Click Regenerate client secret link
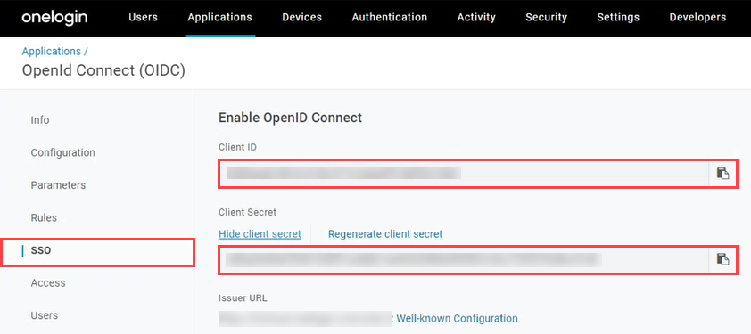 click(x=385, y=234)
